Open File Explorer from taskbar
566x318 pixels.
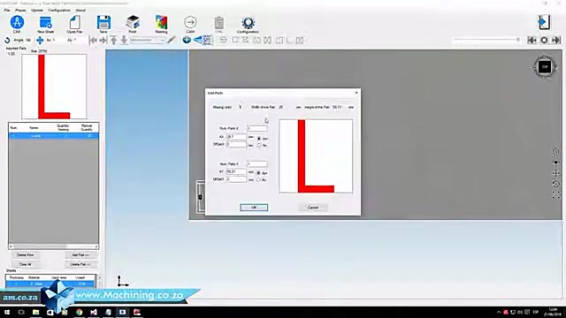coord(35,312)
